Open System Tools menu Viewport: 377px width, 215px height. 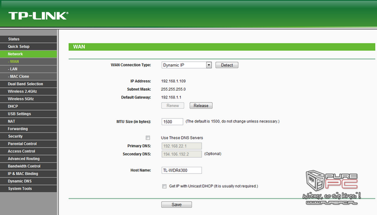coord(28,188)
